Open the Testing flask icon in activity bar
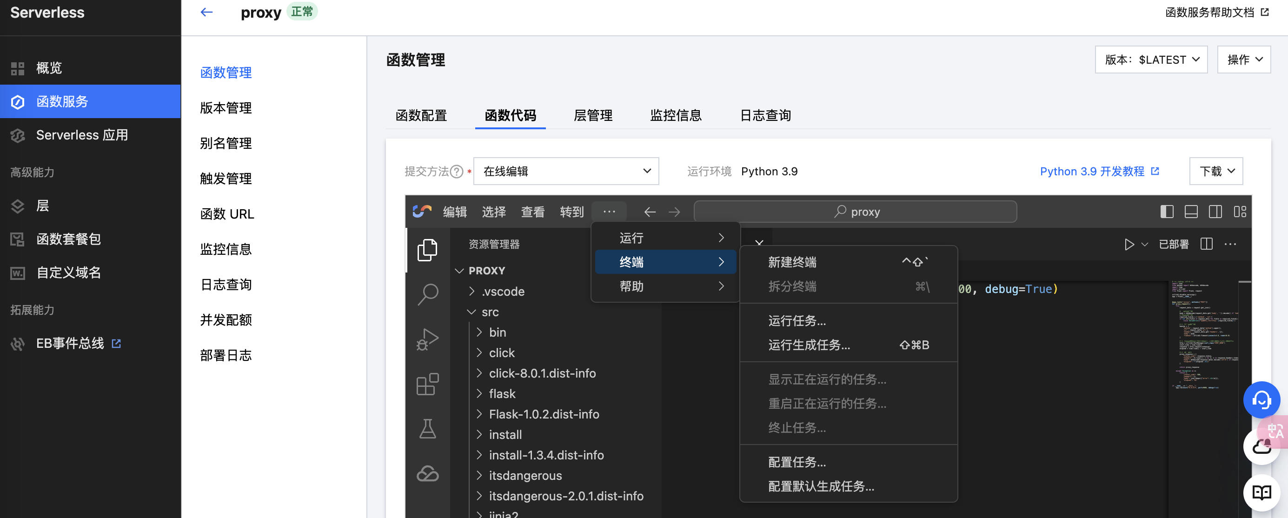The width and height of the screenshot is (1288, 518). tap(427, 429)
